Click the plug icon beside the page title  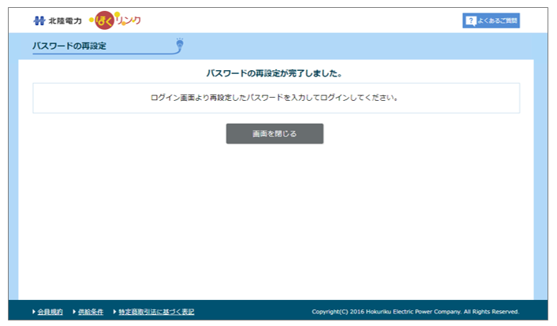click(180, 45)
